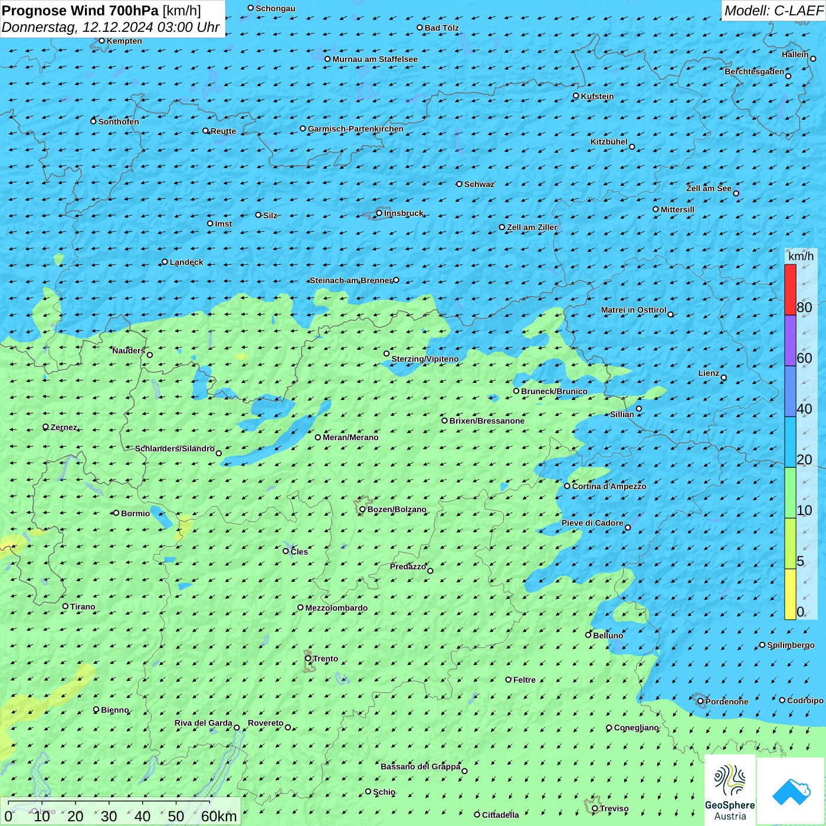Select the Kufstein location marker
The image size is (826, 826).
(x=576, y=96)
